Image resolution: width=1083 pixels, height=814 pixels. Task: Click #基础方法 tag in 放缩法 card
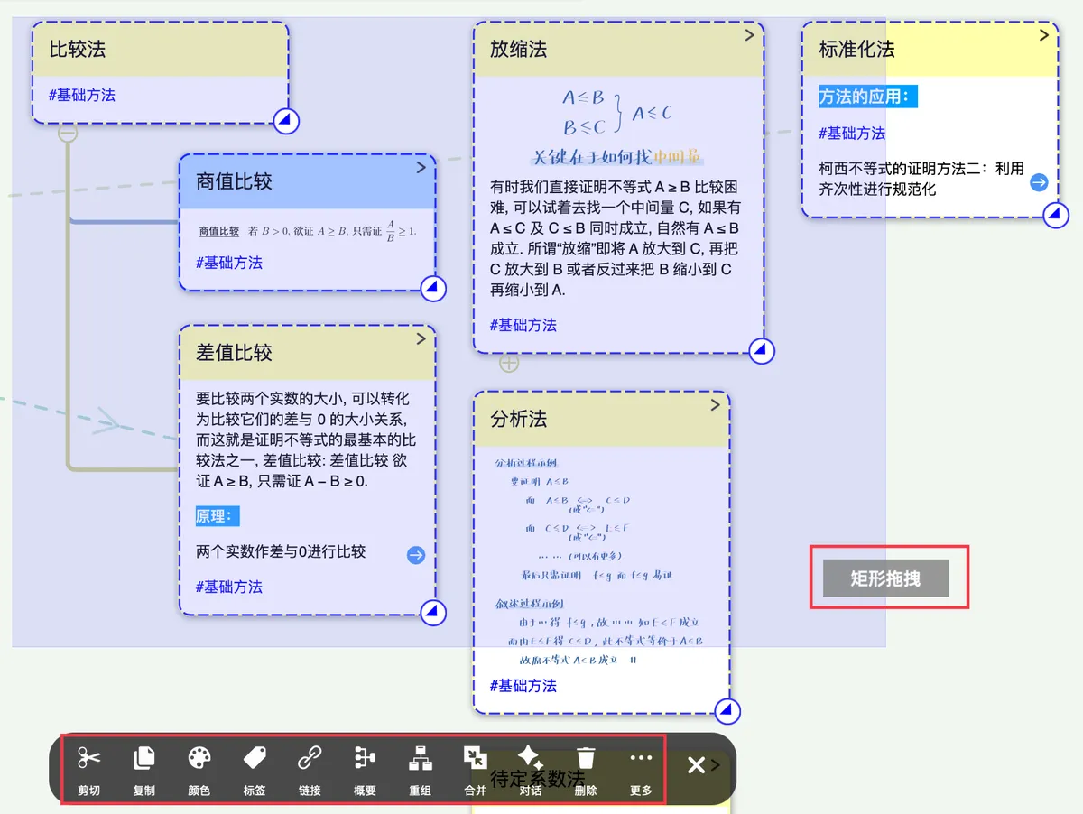(523, 325)
